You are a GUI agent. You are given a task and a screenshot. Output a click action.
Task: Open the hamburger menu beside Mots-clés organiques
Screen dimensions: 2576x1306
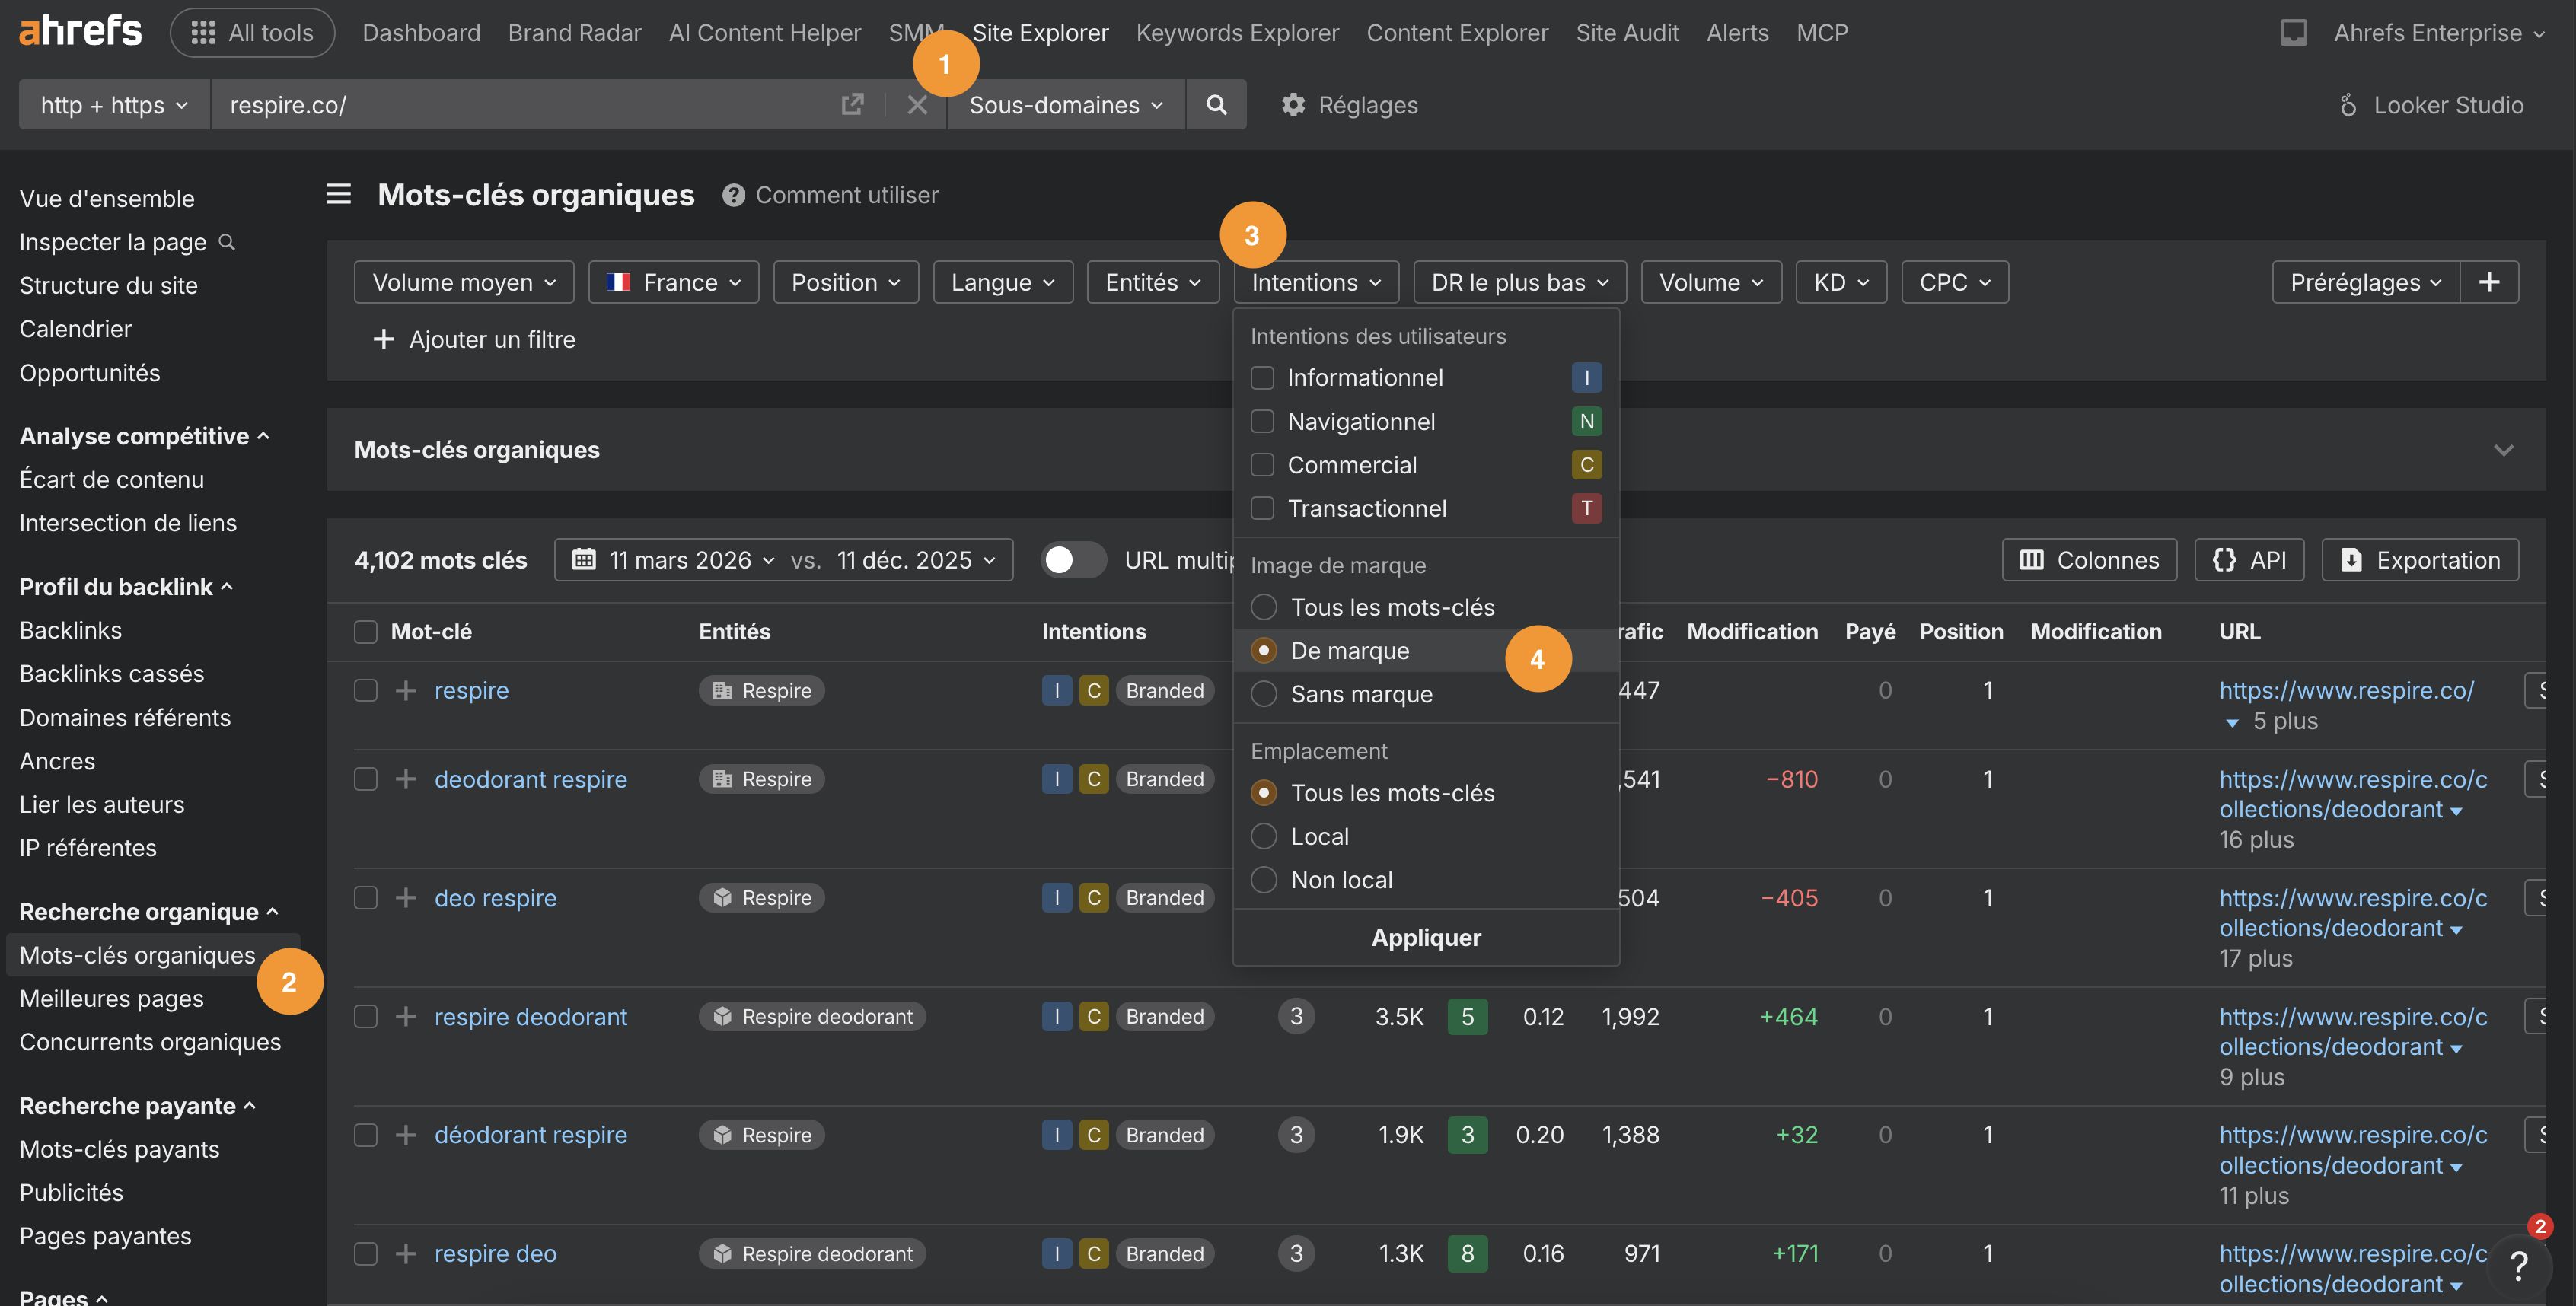(339, 194)
